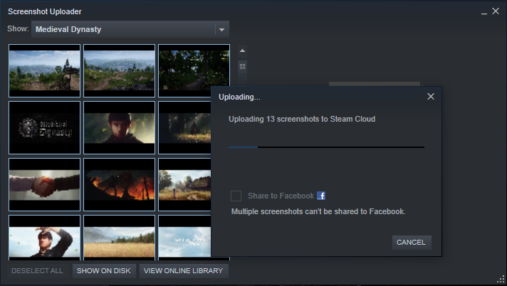Click the scroll up arrow of thumbnail list
507x286 pixels.
coord(242,51)
